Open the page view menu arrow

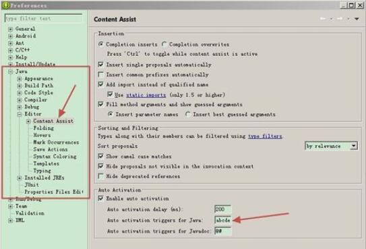[x=357, y=19]
